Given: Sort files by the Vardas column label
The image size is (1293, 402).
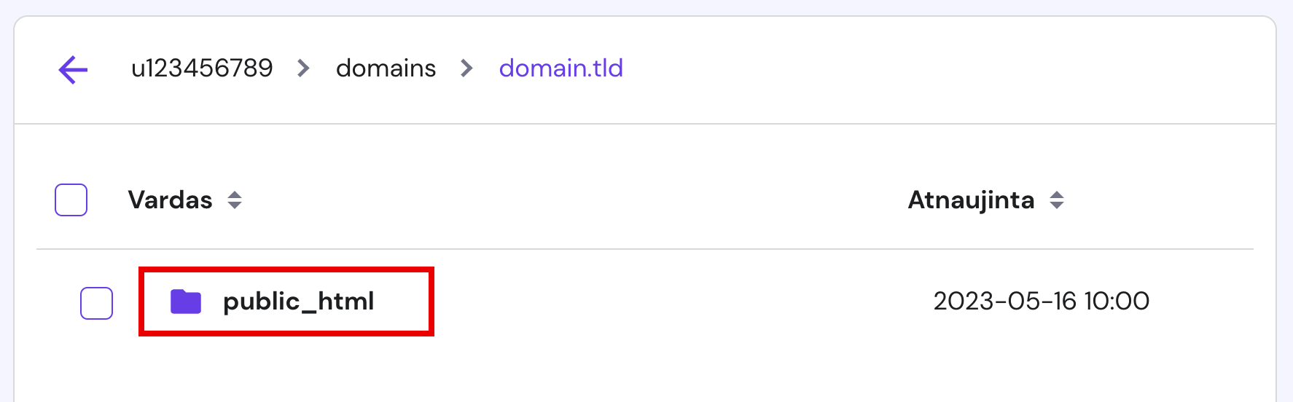Looking at the screenshot, I should [x=170, y=200].
